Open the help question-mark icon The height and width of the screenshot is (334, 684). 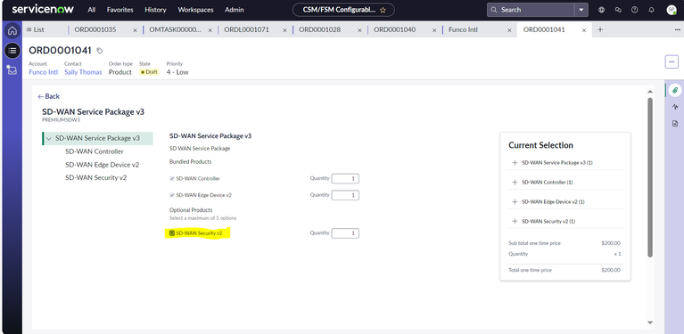tap(635, 10)
